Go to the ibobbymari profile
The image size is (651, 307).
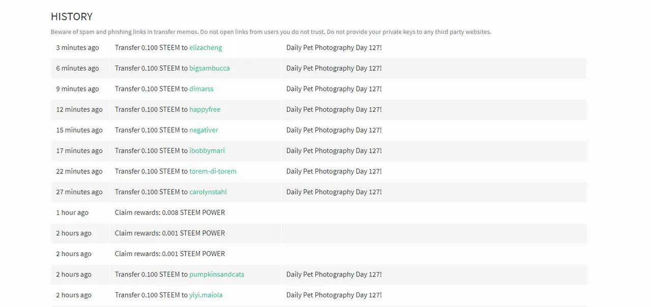point(207,150)
